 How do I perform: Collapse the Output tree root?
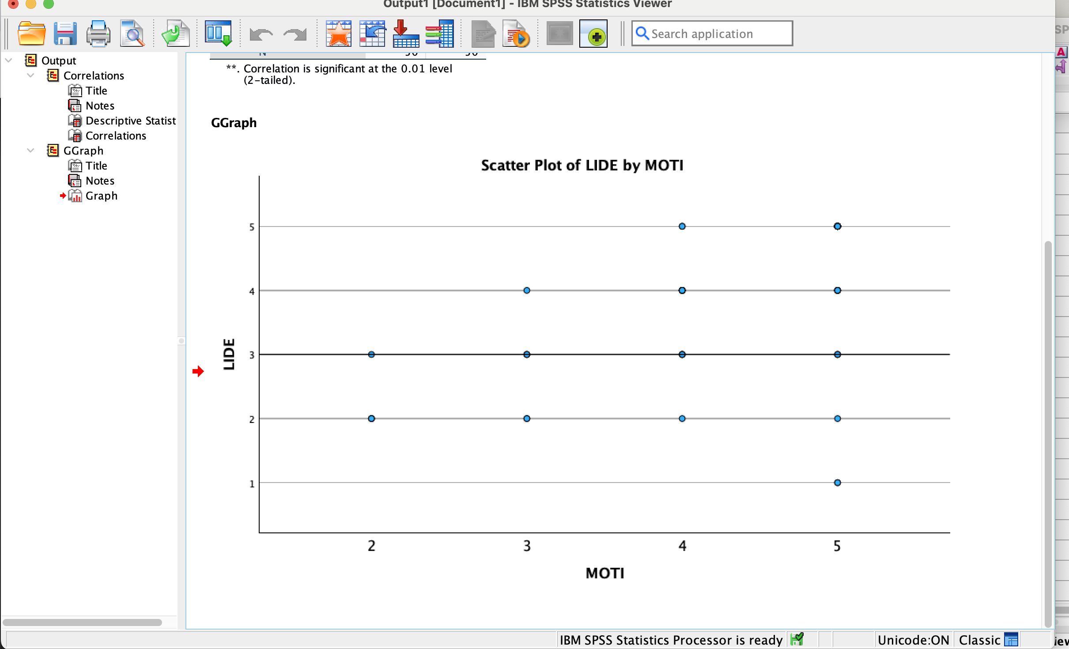(x=8, y=60)
